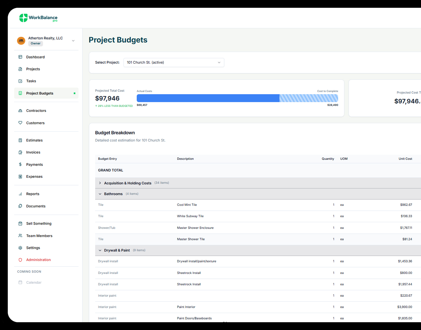Screen dimensions: 421x330
Task: Click the Actual Costs progress bar
Action: (x=208, y=98)
